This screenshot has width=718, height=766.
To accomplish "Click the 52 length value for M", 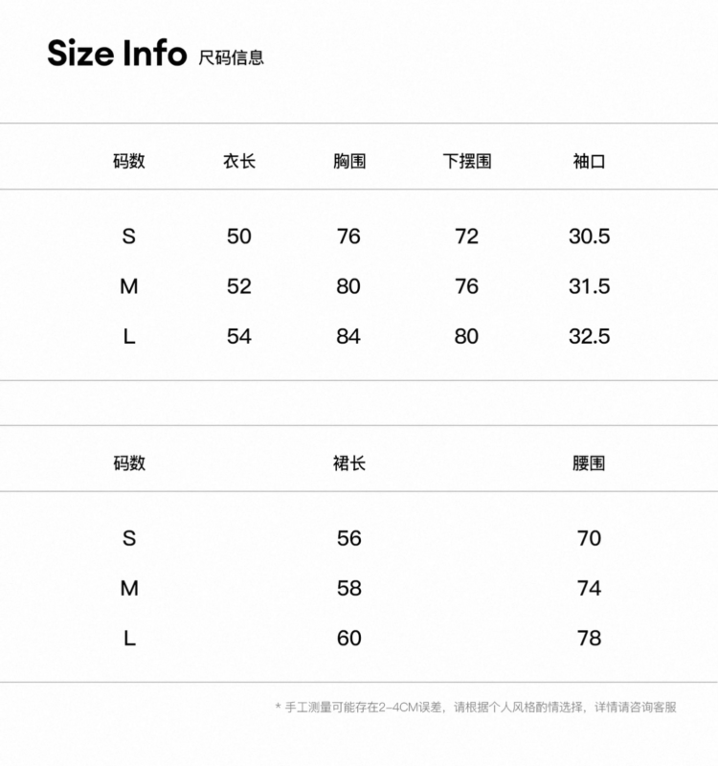I will [238, 286].
